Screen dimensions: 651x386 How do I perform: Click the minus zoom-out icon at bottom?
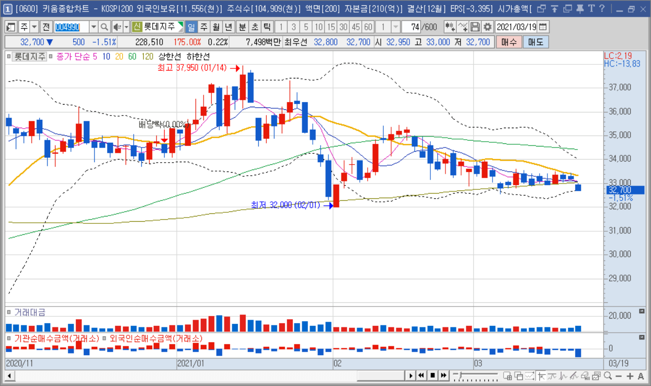619,376
